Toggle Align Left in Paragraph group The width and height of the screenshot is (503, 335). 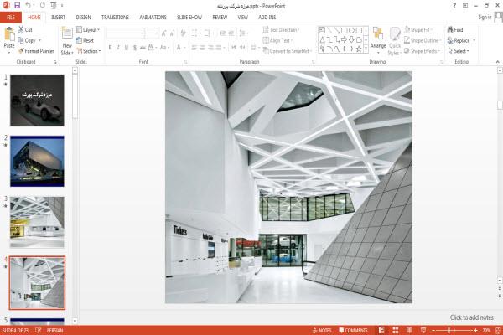pyautogui.click(x=194, y=48)
